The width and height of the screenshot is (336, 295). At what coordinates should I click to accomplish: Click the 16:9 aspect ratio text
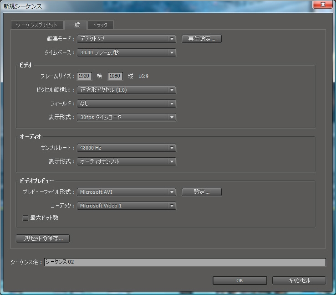(143, 76)
